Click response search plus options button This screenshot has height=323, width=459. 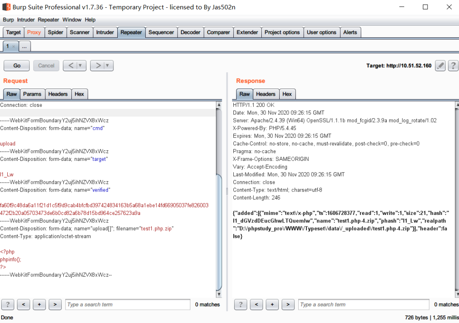[272, 305]
